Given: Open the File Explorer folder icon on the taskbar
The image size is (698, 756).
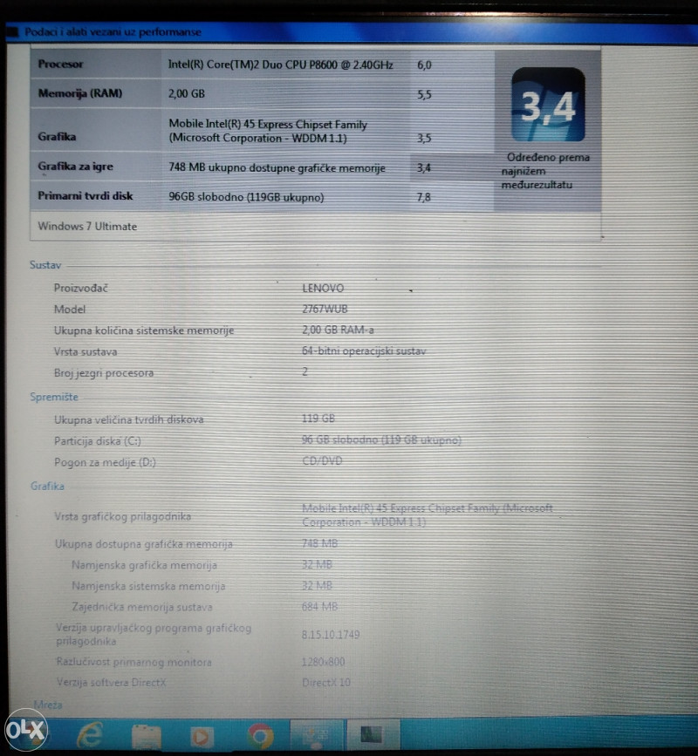Looking at the screenshot, I should [147, 737].
